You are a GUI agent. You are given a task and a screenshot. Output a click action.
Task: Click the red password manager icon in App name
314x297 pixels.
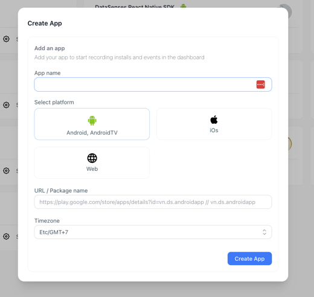click(x=260, y=85)
